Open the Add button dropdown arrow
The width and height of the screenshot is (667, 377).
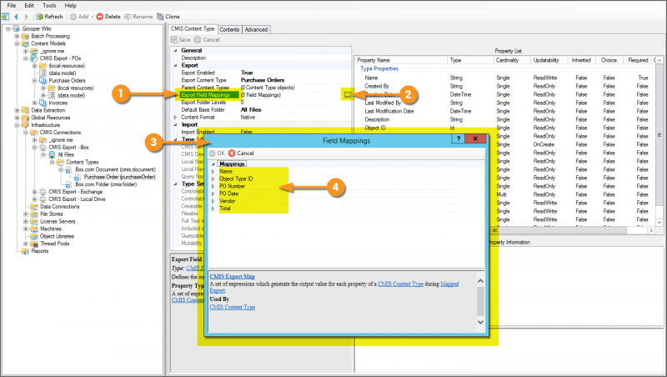(x=92, y=17)
